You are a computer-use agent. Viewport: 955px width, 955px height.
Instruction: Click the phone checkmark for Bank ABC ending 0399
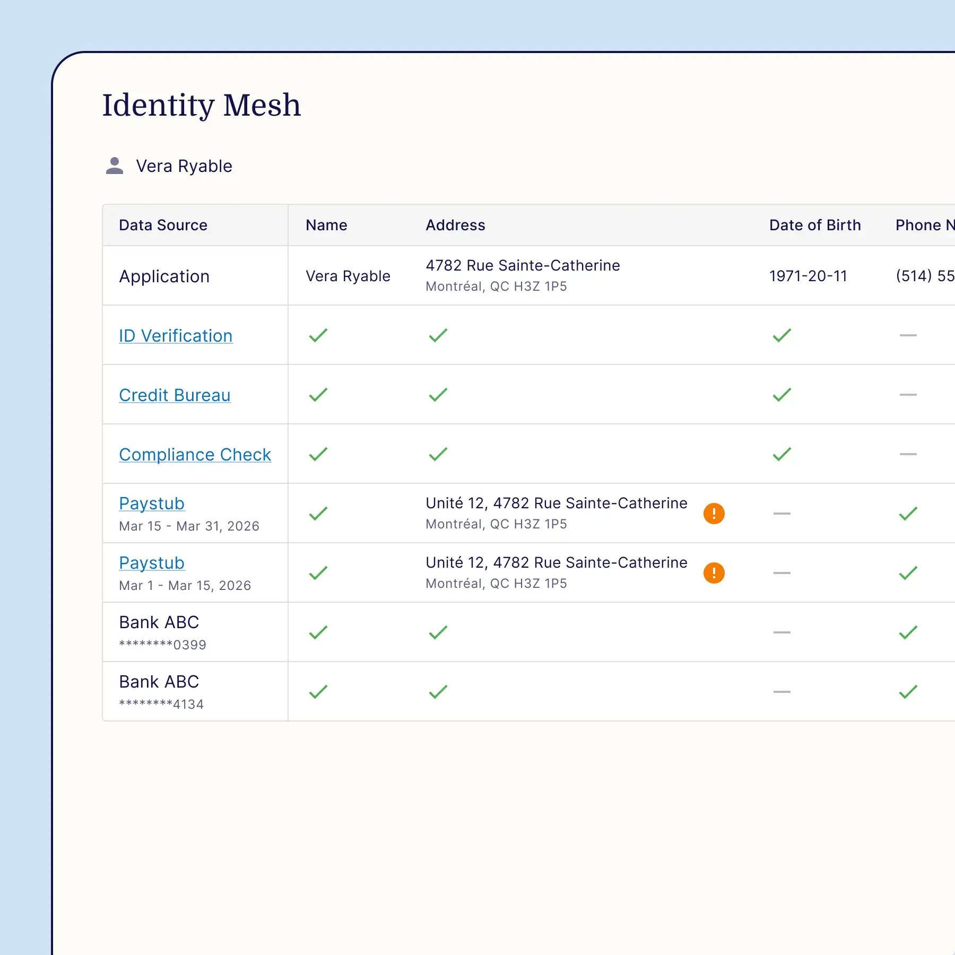point(909,631)
